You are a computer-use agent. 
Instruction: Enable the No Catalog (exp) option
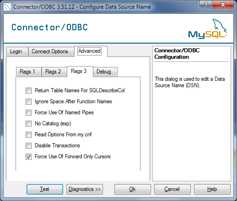(28, 123)
